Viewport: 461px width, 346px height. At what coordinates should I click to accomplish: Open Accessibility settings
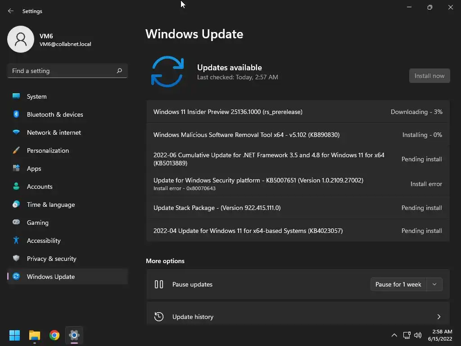(68, 241)
